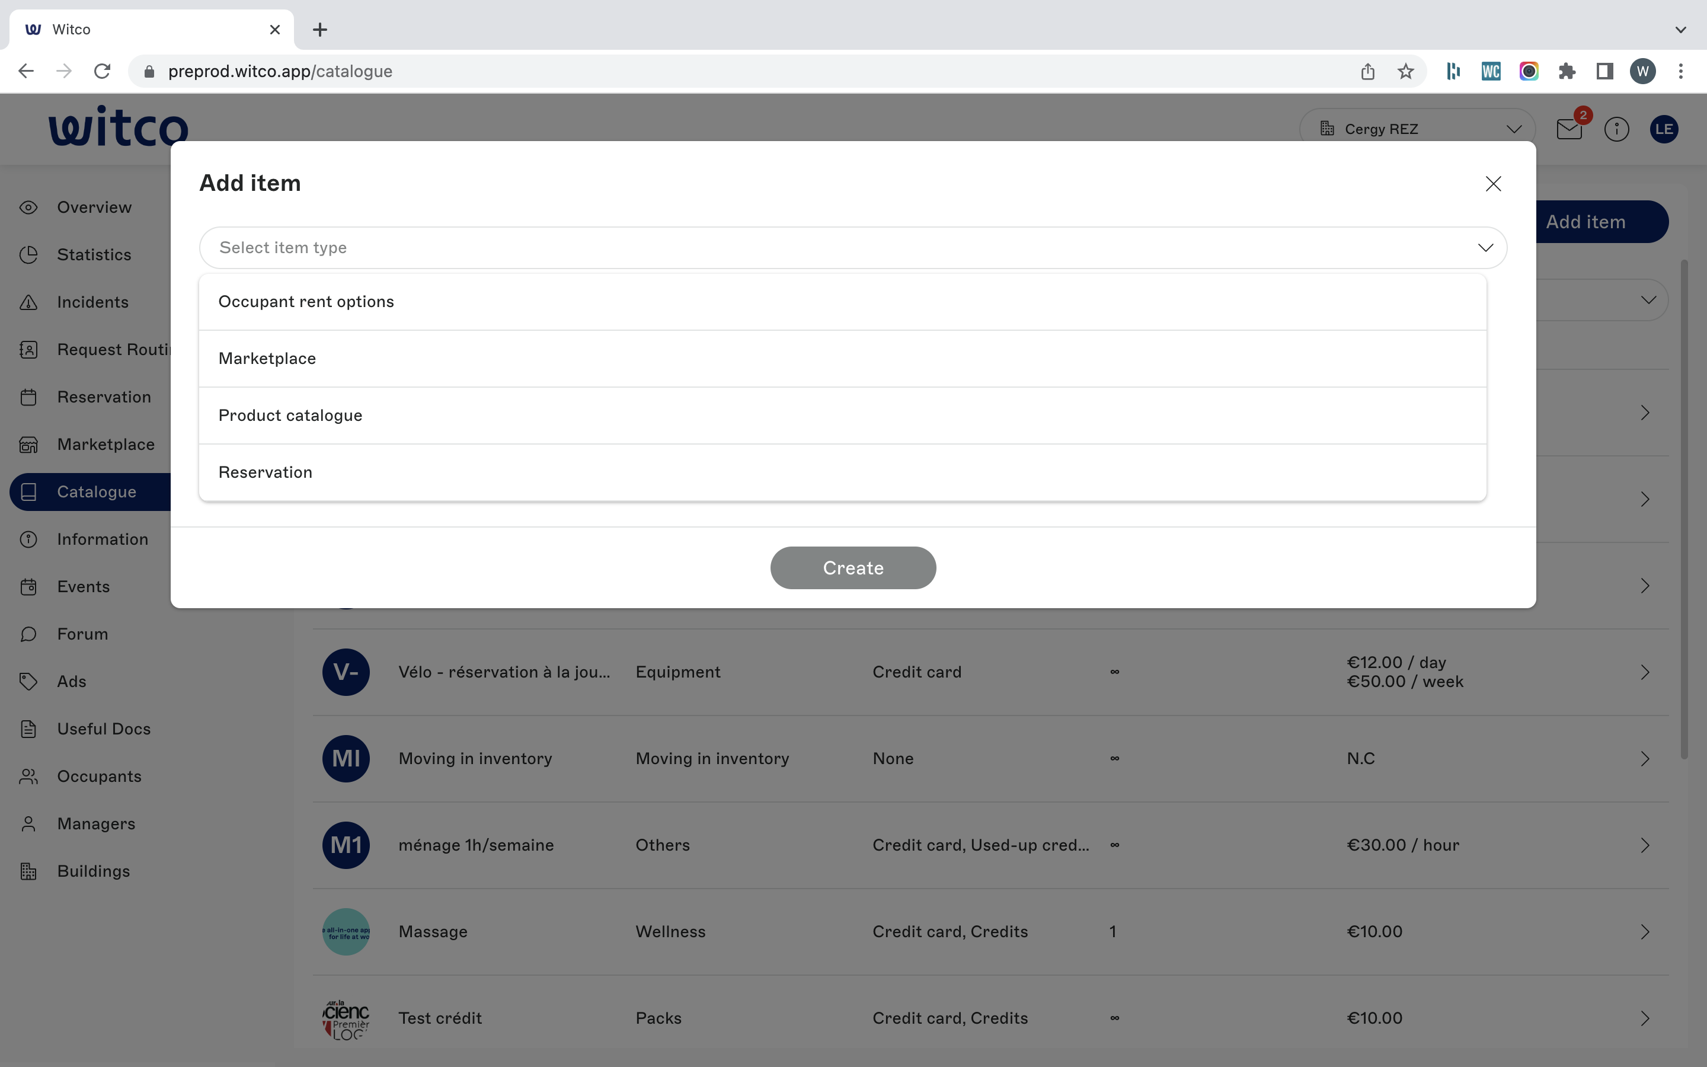
Task: Click the Overview sidebar icon
Action: 30,206
